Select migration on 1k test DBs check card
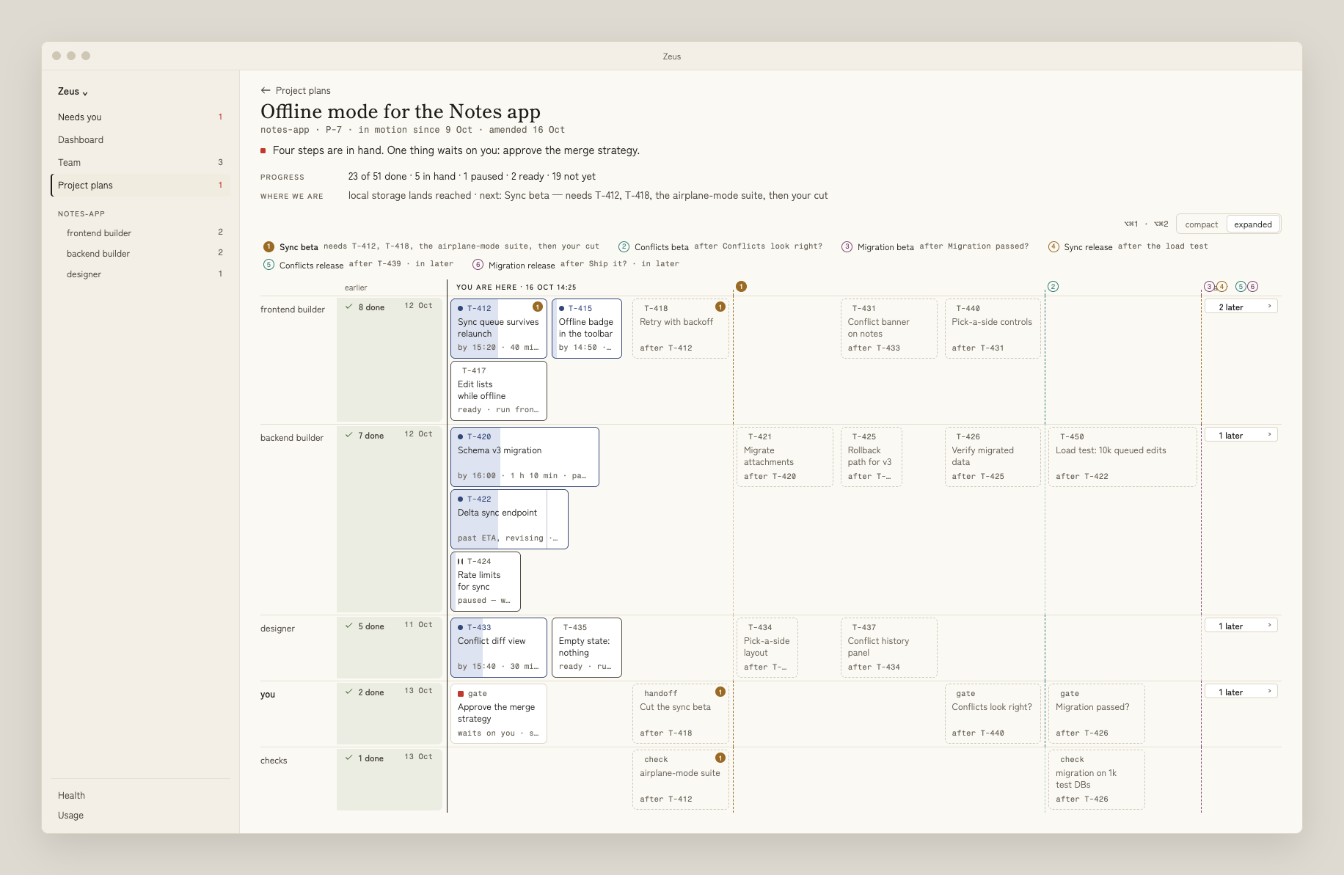The height and width of the screenshot is (875, 1344). (1097, 779)
